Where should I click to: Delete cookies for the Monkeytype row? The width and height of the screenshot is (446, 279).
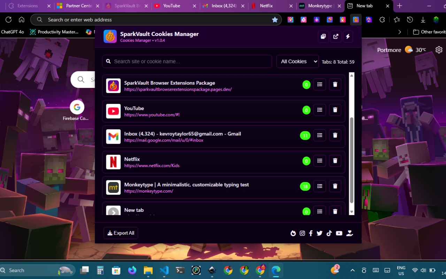(x=335, y=186)
